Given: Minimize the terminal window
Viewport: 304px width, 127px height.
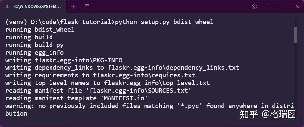Looking at the screenshot, I should (271, 7).
